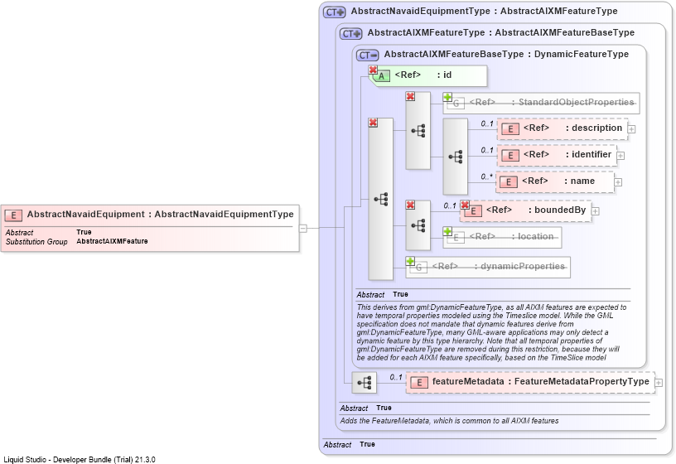Click the G icon of dynamicProperties group
The width and height of the screenshot is (676, 464).
click(418, 268)
